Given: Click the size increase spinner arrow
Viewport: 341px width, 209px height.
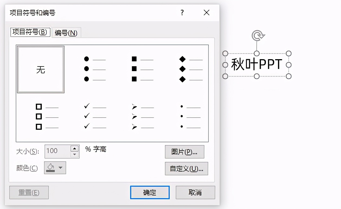Looking at the screenshot, I should point(75,148).
